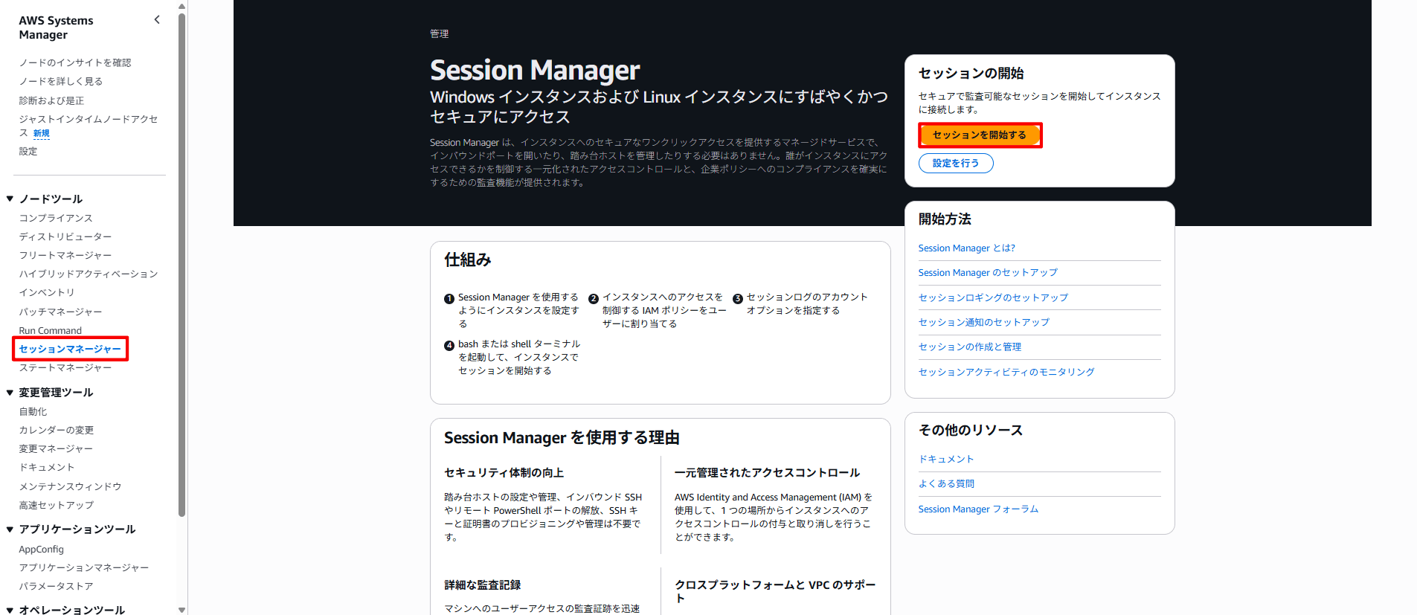Click step 2 number icon in 仕組み
Image resolution: width=1417 pixels, height=615 pixels.
tap(594, 299)
